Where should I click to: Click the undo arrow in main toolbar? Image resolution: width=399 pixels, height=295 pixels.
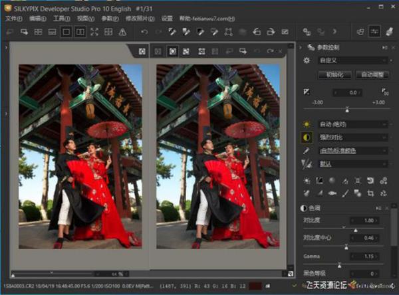point(145,31)
